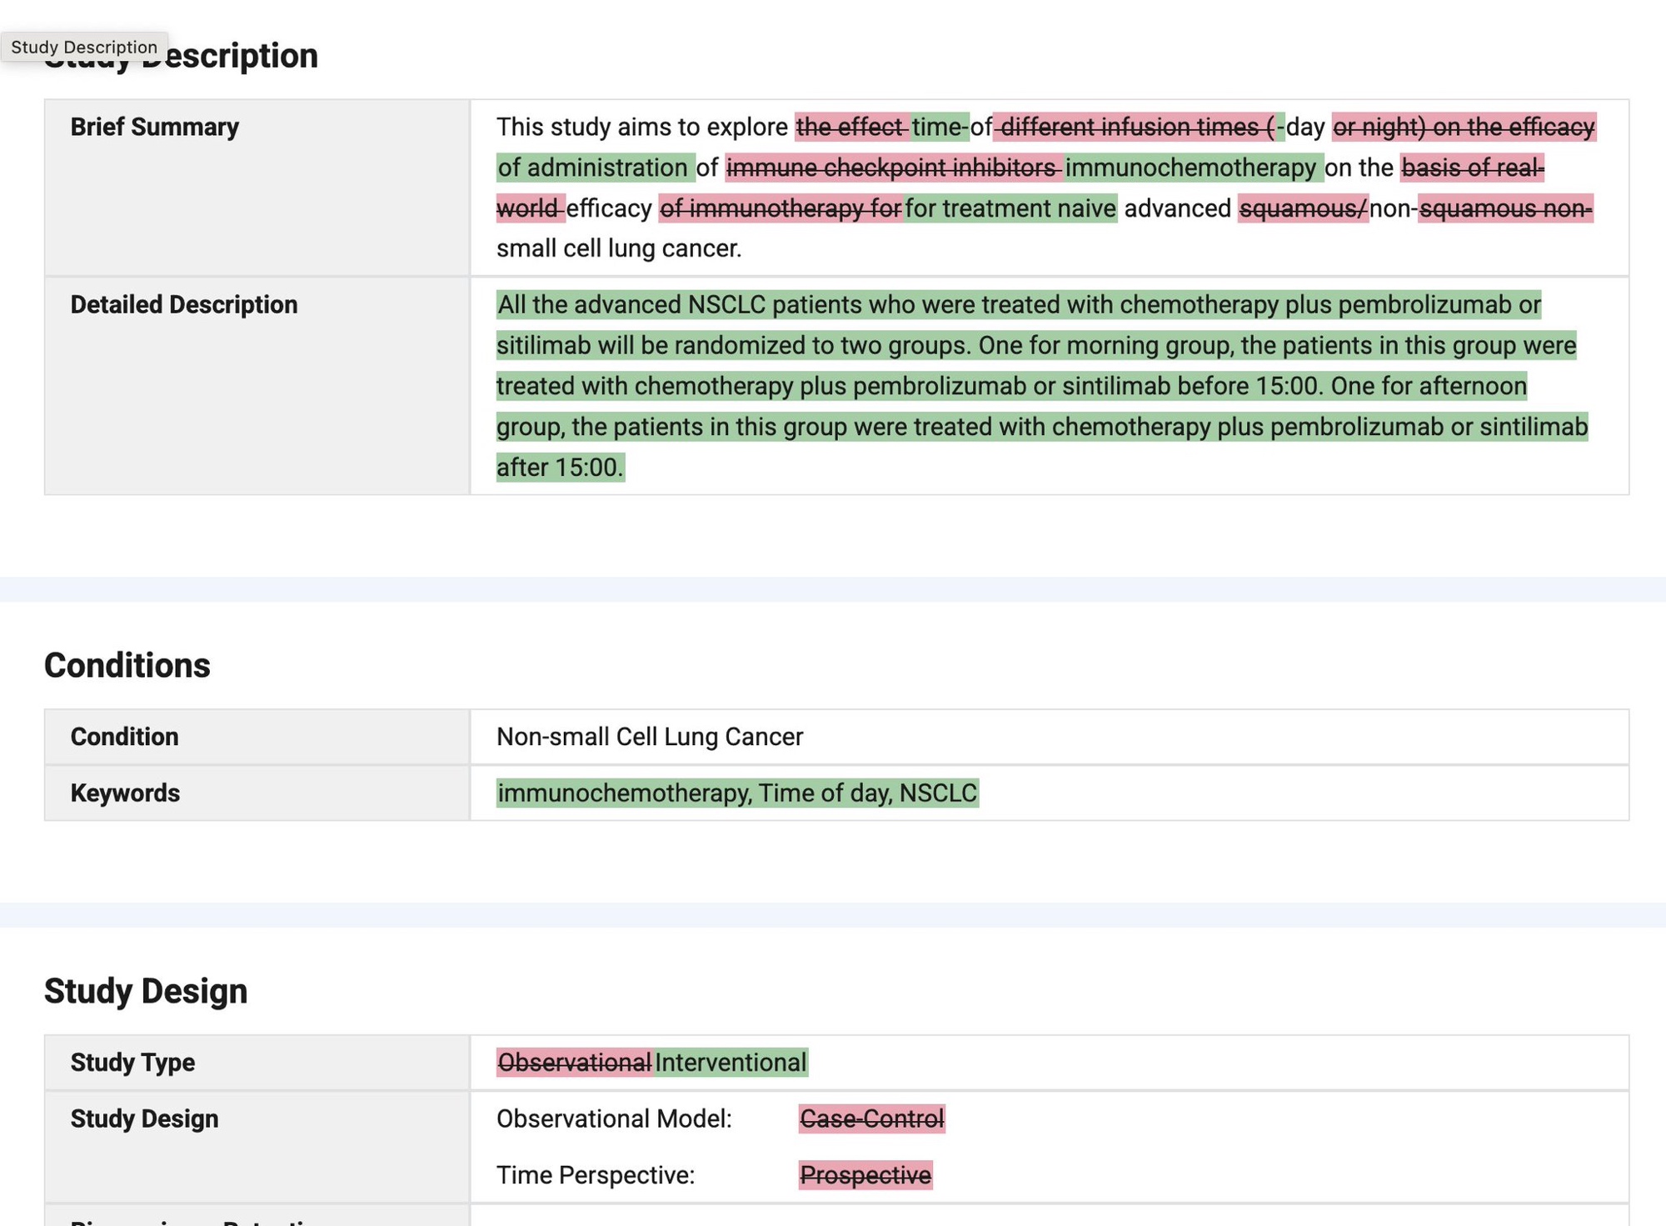This screenshot has height=1226, width=1666.
Task: Click the struck-through Case-Control value
Action: [x=871, y=1118]
